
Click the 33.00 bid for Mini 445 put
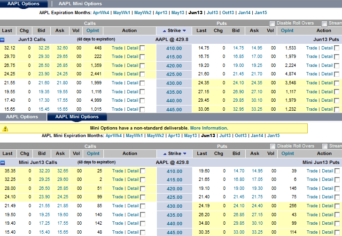(x=239, y=232)
